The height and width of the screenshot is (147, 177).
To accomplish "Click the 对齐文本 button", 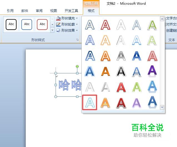I will click(x=171, y=24).
